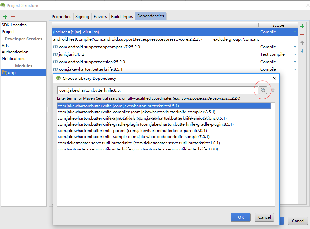This screenshot has width=310, height=229.
Task: Click the app module folder icon
Action: tap(4, 73)
